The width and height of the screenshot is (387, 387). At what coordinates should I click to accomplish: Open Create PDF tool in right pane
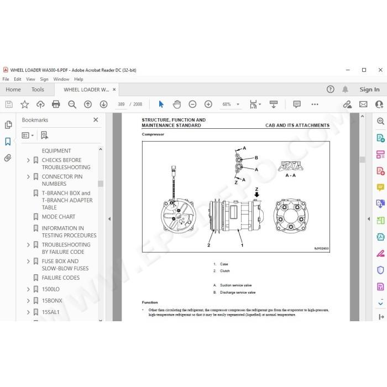click(380, 171)
